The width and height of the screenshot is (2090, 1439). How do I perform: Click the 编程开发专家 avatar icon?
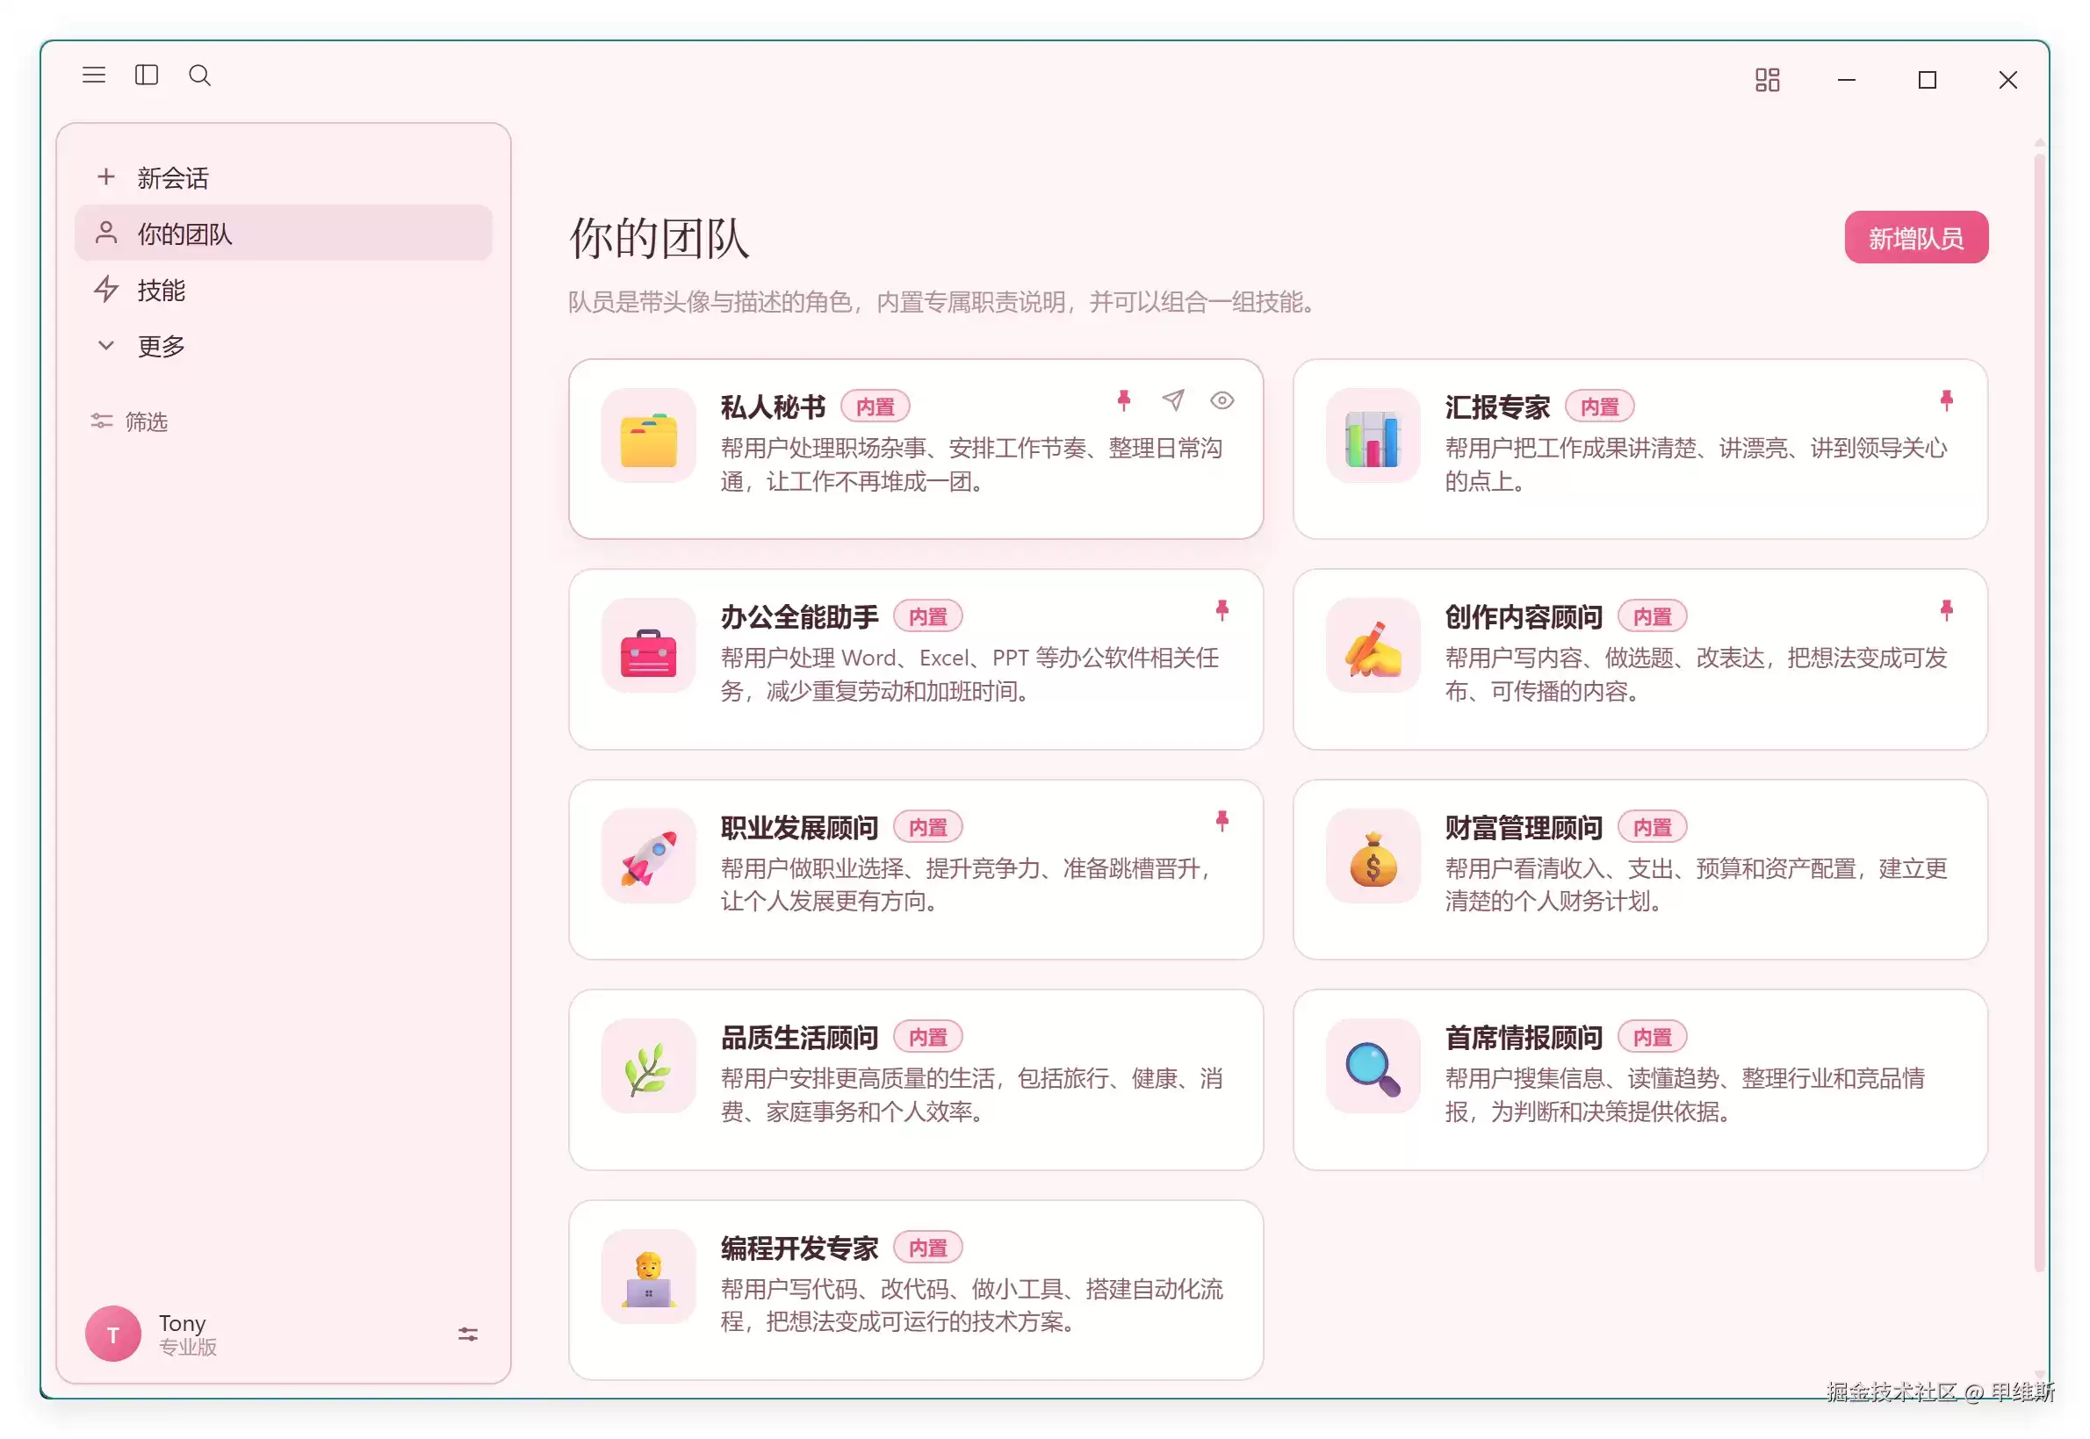pos(647,1277)
